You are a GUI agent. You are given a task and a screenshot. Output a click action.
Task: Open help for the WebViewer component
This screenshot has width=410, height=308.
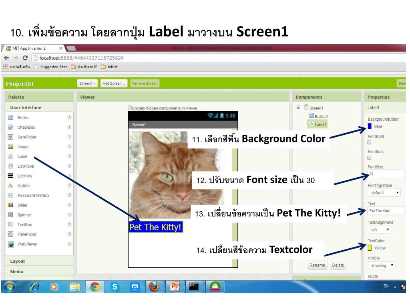[69, 244]
